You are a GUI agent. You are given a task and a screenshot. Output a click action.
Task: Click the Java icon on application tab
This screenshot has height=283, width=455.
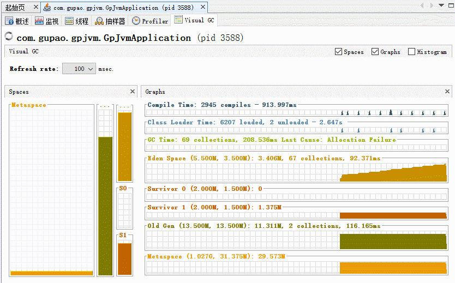[x=47, y=8]
